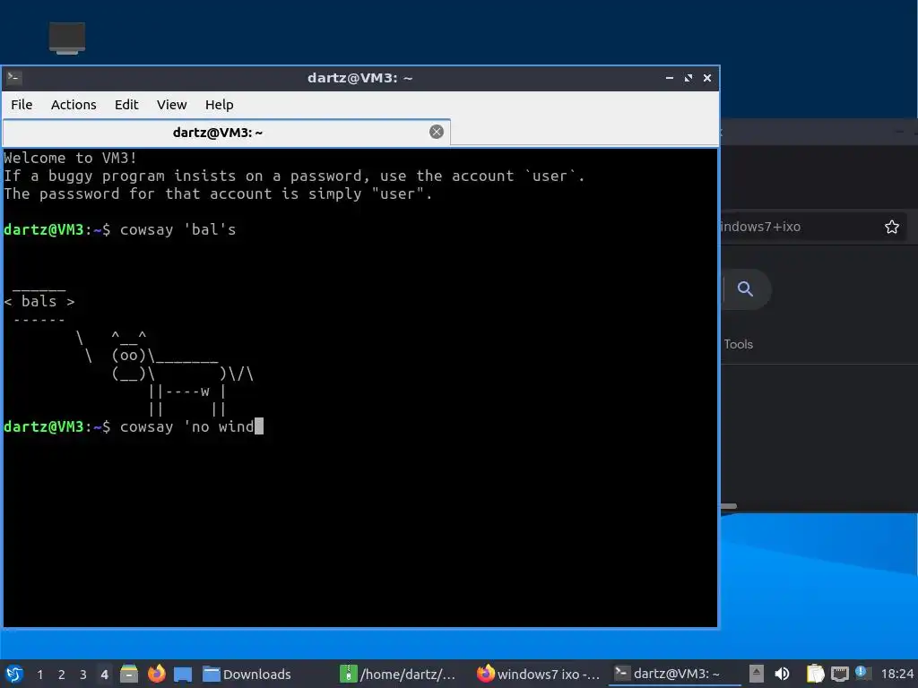Open the Actions menu
918x688 pixels.
pos(74,105)
